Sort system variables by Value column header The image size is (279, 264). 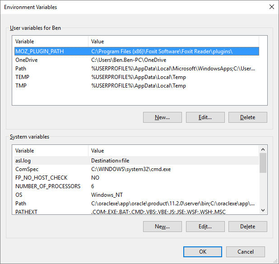(x=172, y=151)
